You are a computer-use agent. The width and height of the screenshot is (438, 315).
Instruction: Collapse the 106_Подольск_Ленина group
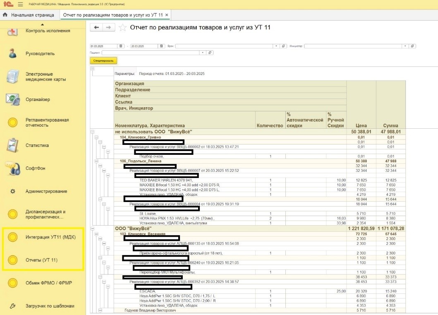point(96,161)
